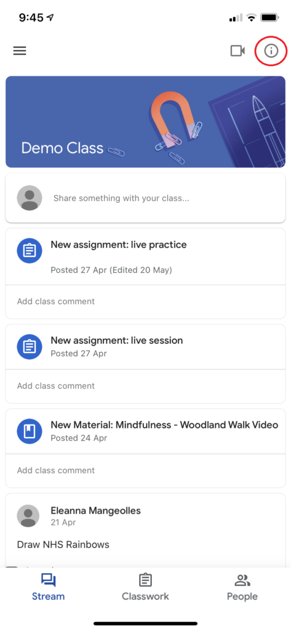291x631 pixels.
Task: Add class comment under live practice
Action: [x=145, y=301]
